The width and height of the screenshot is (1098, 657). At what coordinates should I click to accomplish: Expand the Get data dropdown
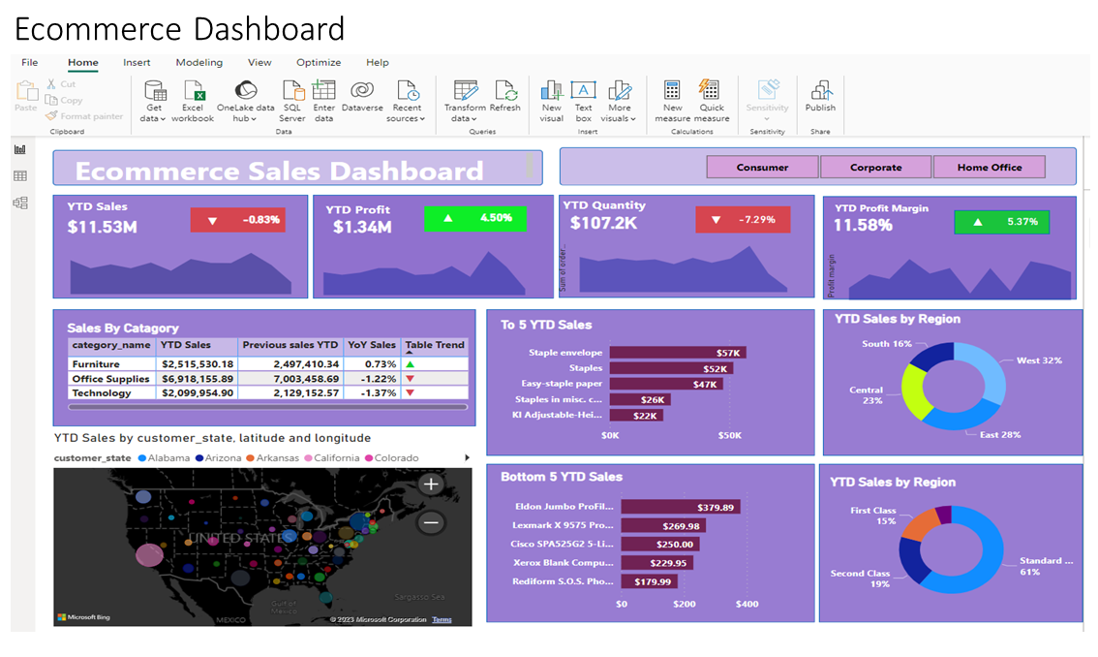pyautogui.click(x=154, y=118)
